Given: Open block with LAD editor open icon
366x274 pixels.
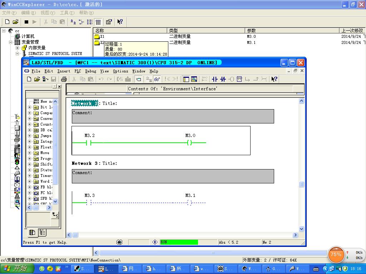Looking at the screenshot, I should [x=37, y=79].
